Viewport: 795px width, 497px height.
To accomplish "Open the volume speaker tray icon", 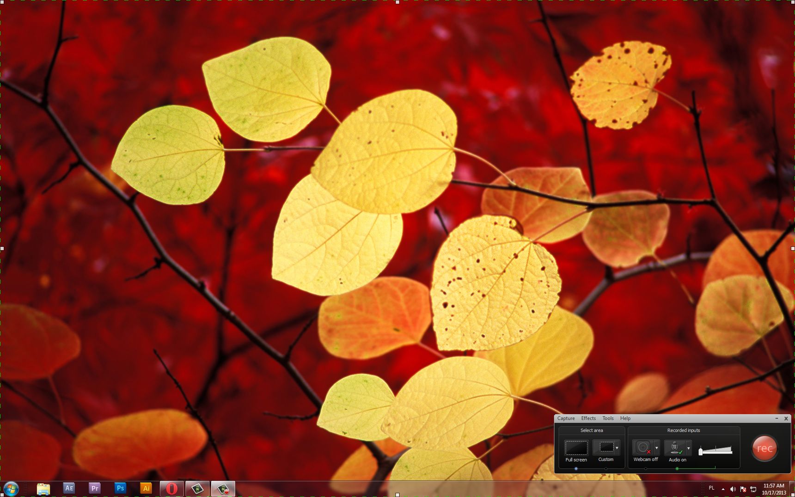I will click(733, 489).
